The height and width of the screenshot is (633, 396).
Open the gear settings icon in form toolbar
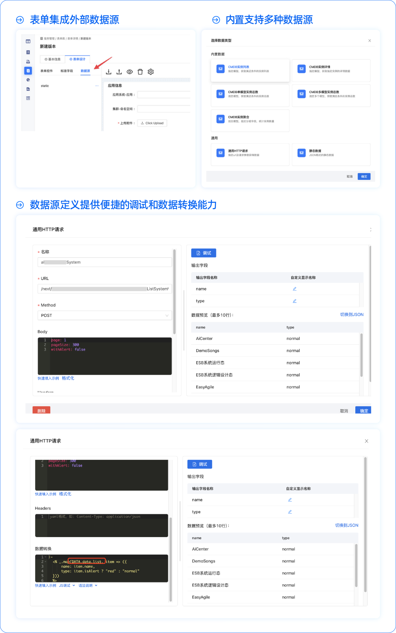[151, 72]
